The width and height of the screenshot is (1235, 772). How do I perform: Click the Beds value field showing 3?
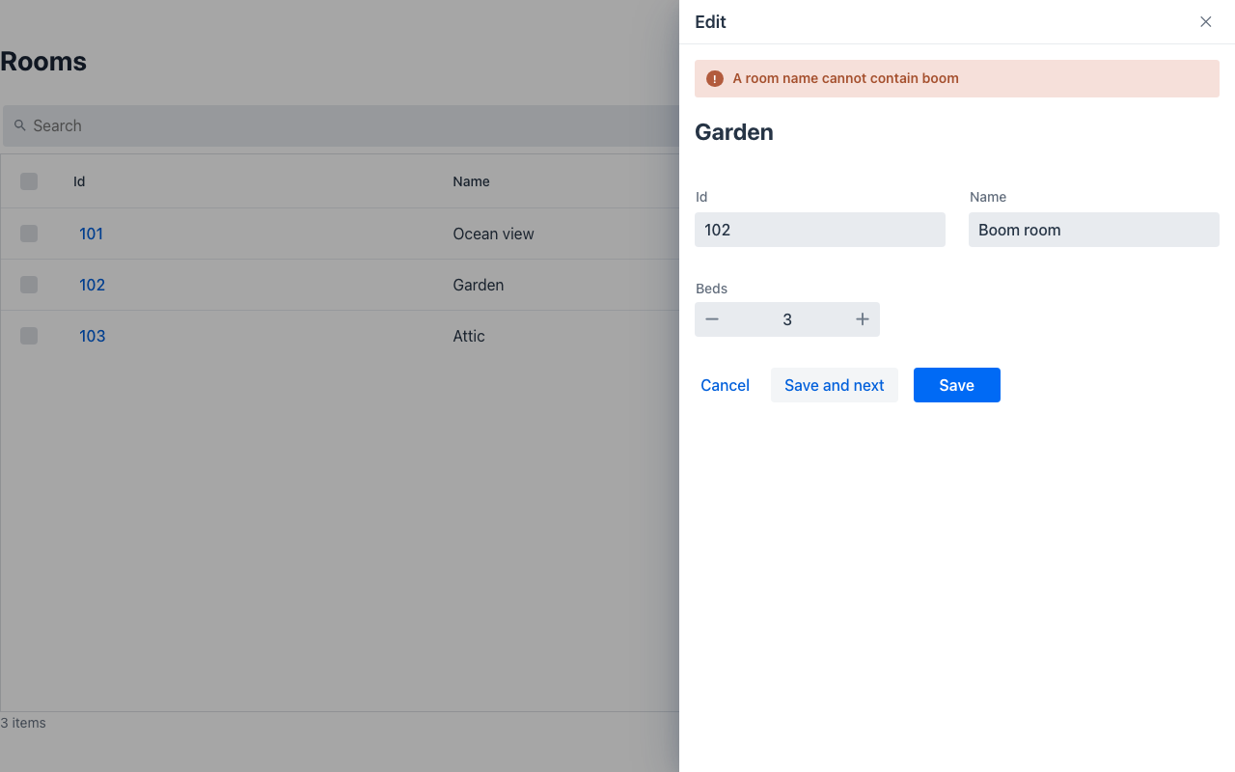click(x=787, y=319)
